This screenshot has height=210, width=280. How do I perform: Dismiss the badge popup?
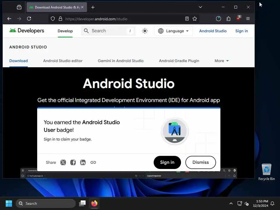point(200,162)
